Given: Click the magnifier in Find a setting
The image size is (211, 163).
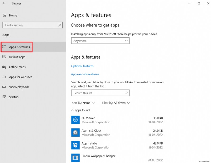Looking at the screenshot, I should 60,25.
